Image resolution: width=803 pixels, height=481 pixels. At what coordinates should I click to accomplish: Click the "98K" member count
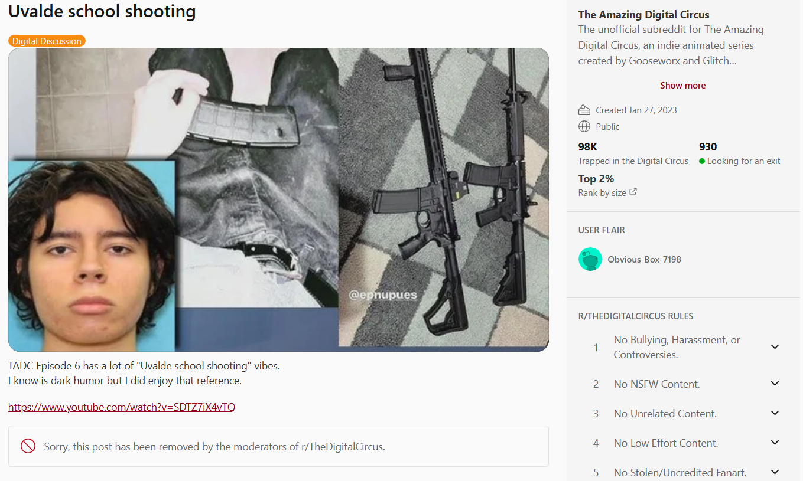coord(588,147)
